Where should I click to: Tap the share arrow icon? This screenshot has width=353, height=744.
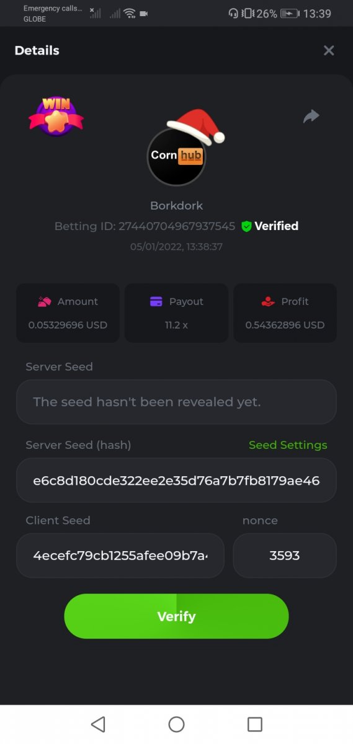coord(311,116)
